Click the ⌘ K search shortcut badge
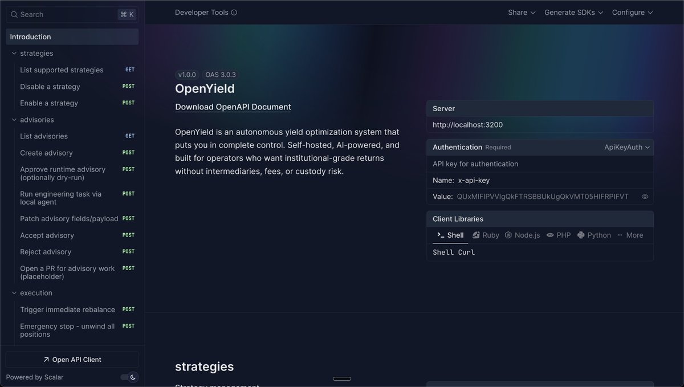 [x=127, y=14]
